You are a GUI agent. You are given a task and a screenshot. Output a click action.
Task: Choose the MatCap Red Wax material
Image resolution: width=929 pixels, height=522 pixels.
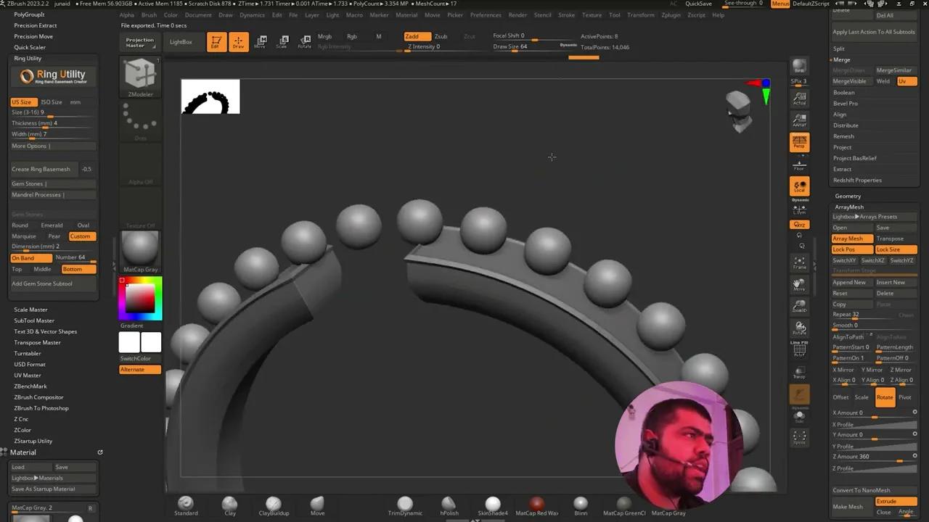[537, 505]
